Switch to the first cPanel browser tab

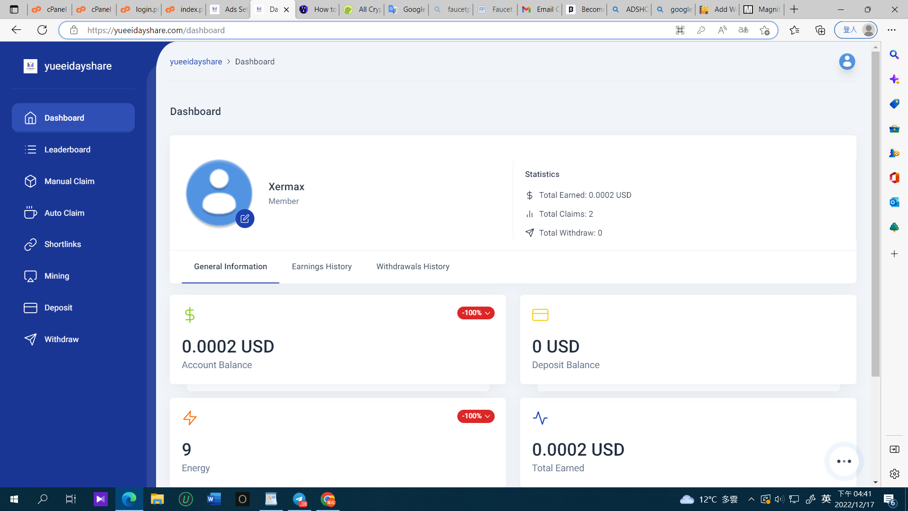50,9
